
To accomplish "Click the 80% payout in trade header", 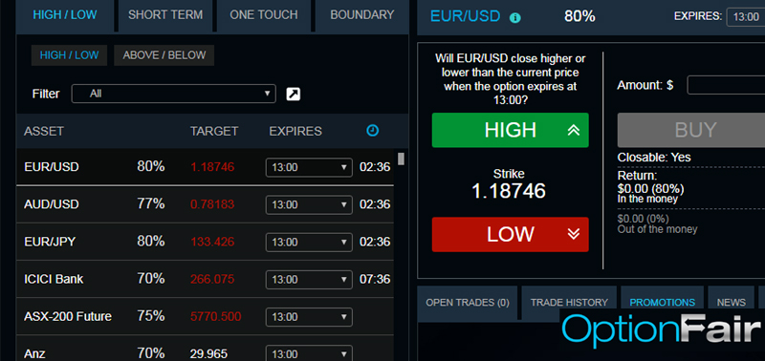I will (579, 16).
